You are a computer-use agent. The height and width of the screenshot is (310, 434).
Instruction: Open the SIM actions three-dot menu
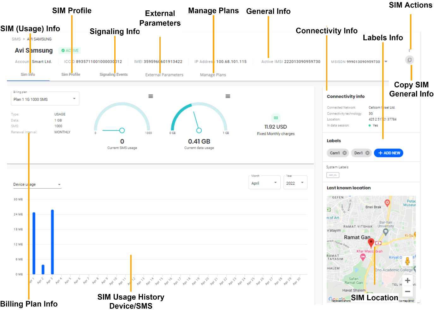pyautogui.click(x=409, y=50)
